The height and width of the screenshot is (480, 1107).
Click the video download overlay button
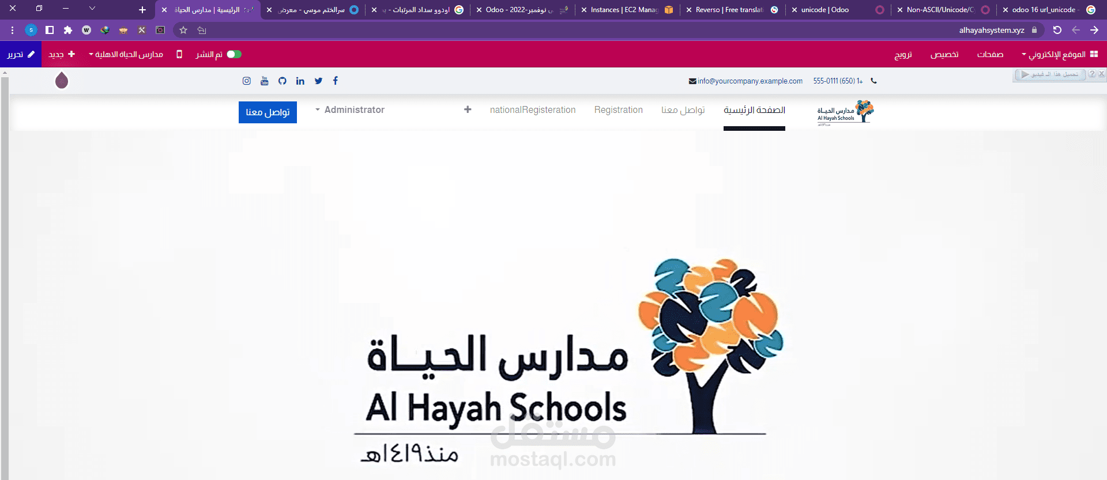[1049, 74]
